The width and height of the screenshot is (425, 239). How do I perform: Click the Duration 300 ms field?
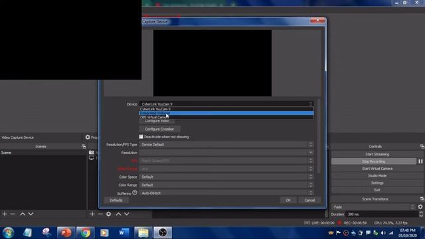click(x=382, y=214)
